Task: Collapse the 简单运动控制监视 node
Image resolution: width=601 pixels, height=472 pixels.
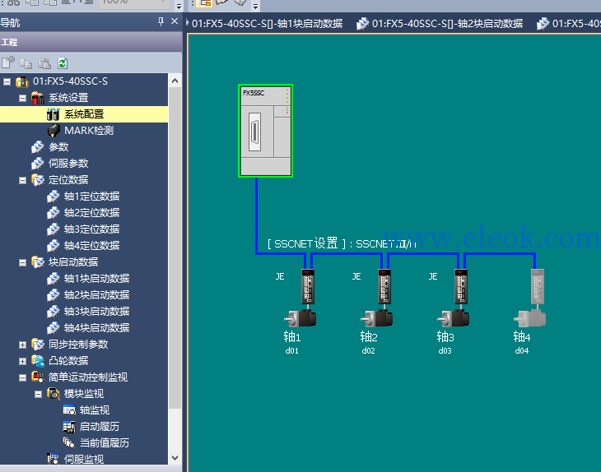Action: [x=22, y=377]
